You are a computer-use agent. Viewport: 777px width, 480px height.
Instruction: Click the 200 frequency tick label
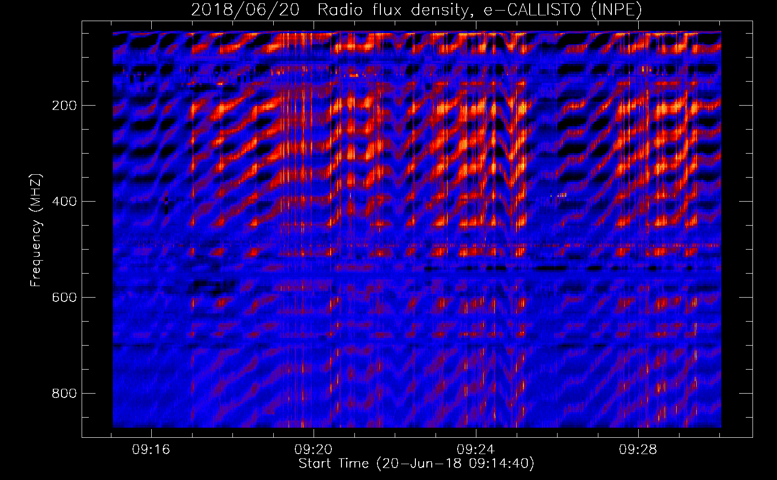coord(64,106)
